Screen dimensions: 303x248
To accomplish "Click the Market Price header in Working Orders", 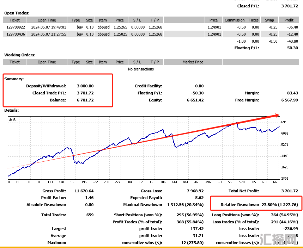I will coord(193,62).
